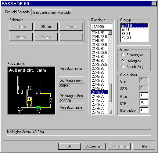Select 25/3/35 in Glasdicke list
The height and width of the screenshot is (153, 158).
[x=99, y=104]
